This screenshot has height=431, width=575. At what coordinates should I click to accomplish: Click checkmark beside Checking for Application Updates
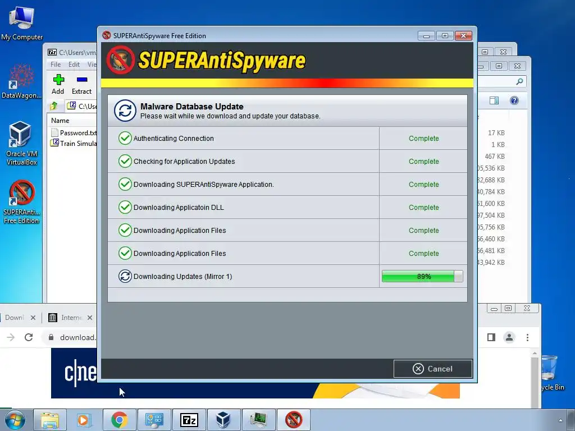[125, 161]
